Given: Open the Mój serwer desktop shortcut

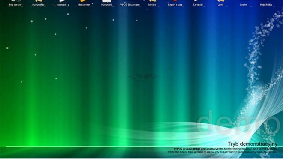Looking at the screenshot, I should point(15,3).
